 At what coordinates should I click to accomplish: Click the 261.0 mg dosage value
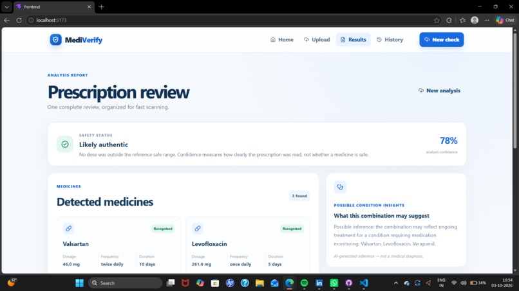coord(202,264)
